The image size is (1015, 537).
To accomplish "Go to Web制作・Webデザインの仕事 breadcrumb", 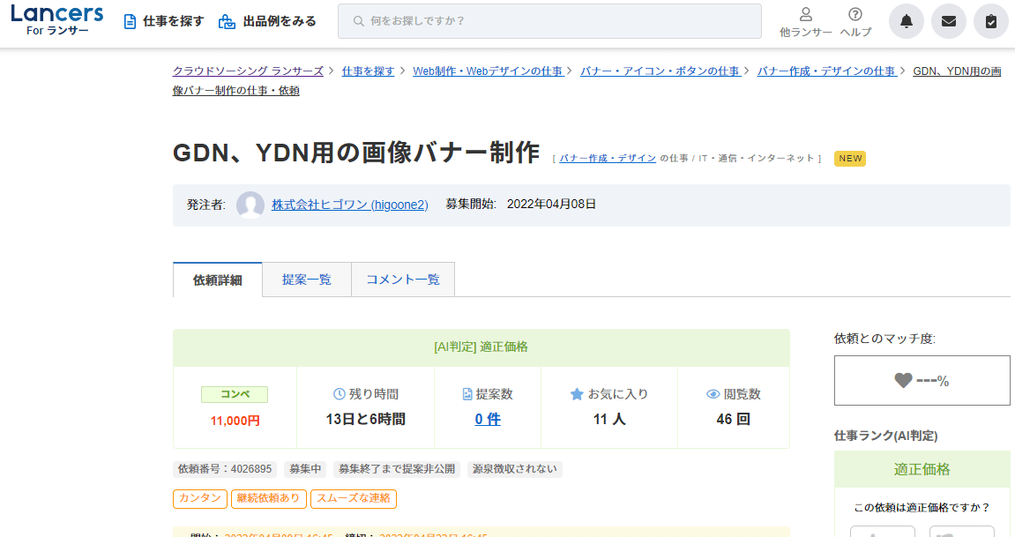I will 488,71.
